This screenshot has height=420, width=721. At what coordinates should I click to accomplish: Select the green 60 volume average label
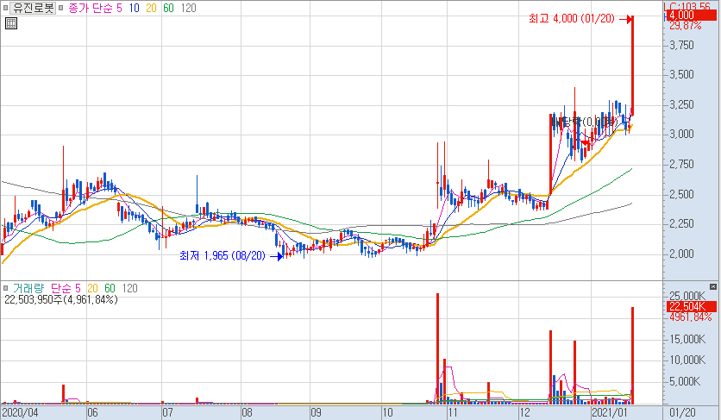click(110, 288)
